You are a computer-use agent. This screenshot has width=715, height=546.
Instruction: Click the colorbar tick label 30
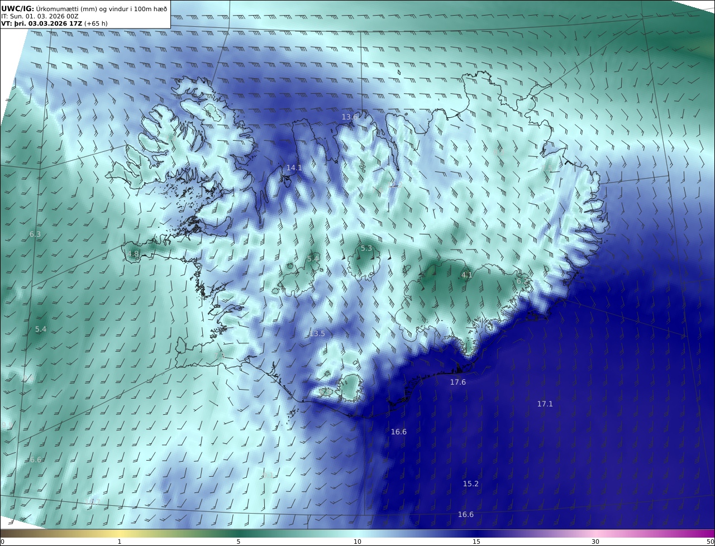[x=595, y=542]
